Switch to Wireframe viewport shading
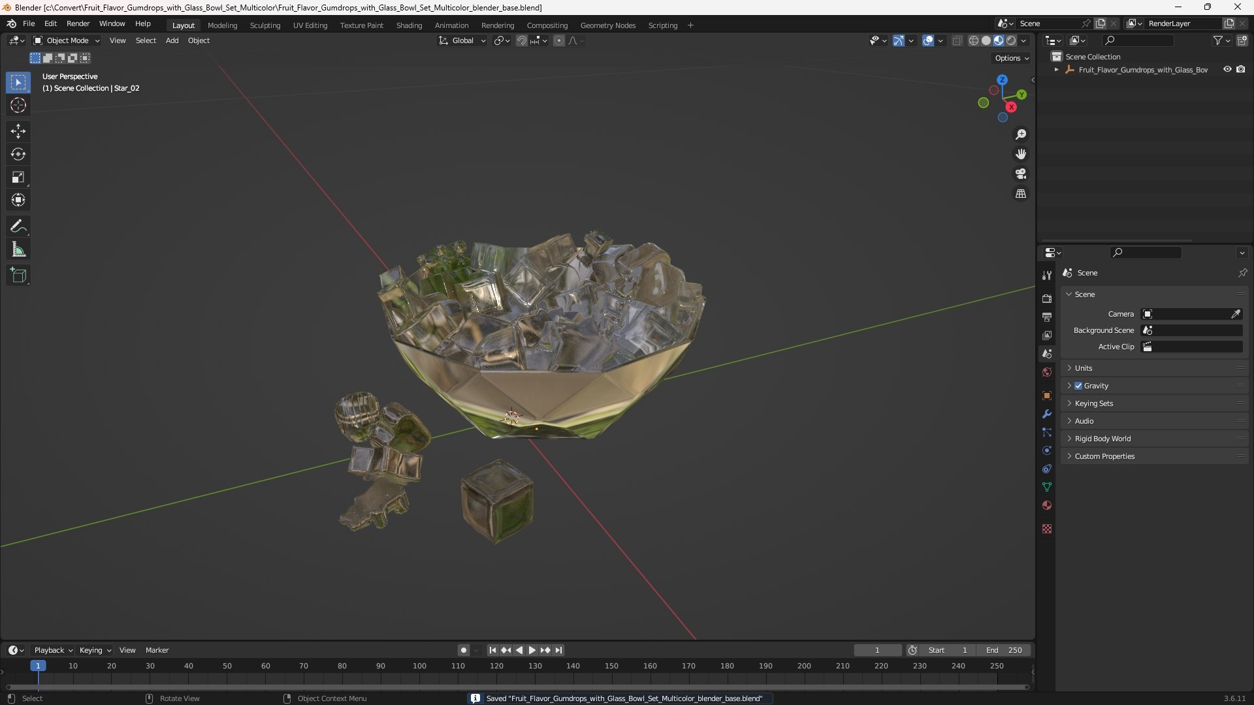This screenshot has height=705, width=1254. coord(974,40)
